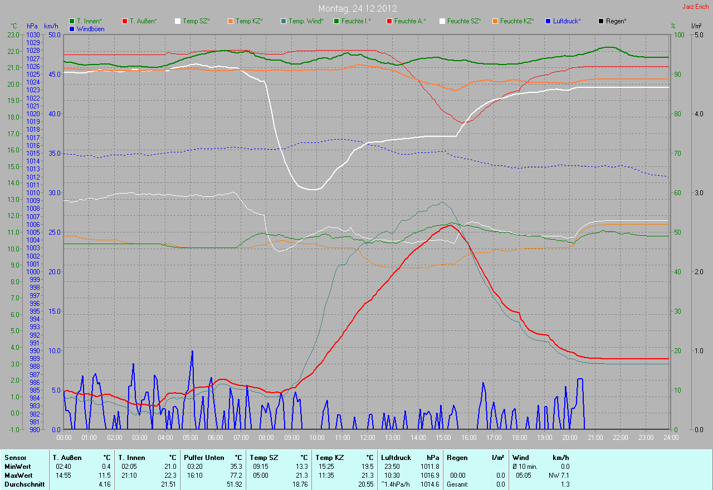713x490 pixels.
Task: Click the black Regen legend square
Action: pos(601,21)
